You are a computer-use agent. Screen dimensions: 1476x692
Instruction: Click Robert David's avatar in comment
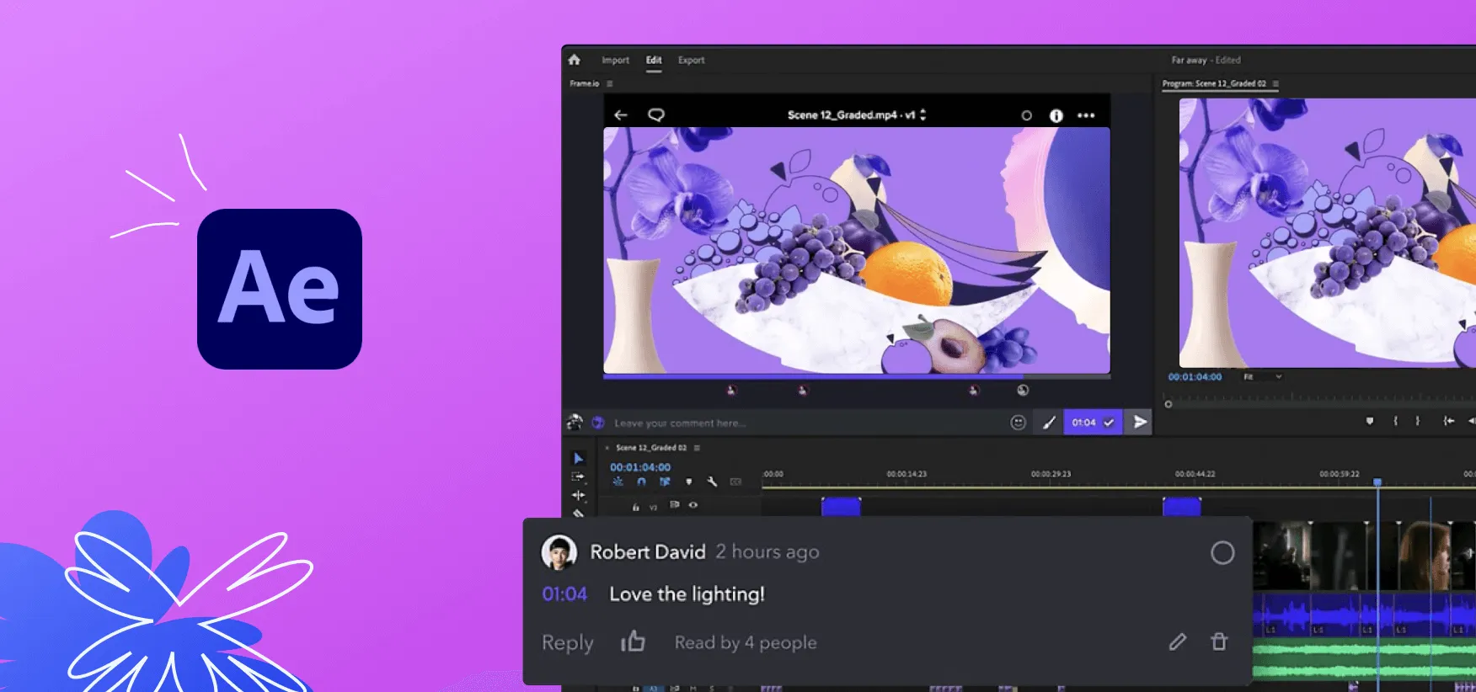tap(559, 552)
